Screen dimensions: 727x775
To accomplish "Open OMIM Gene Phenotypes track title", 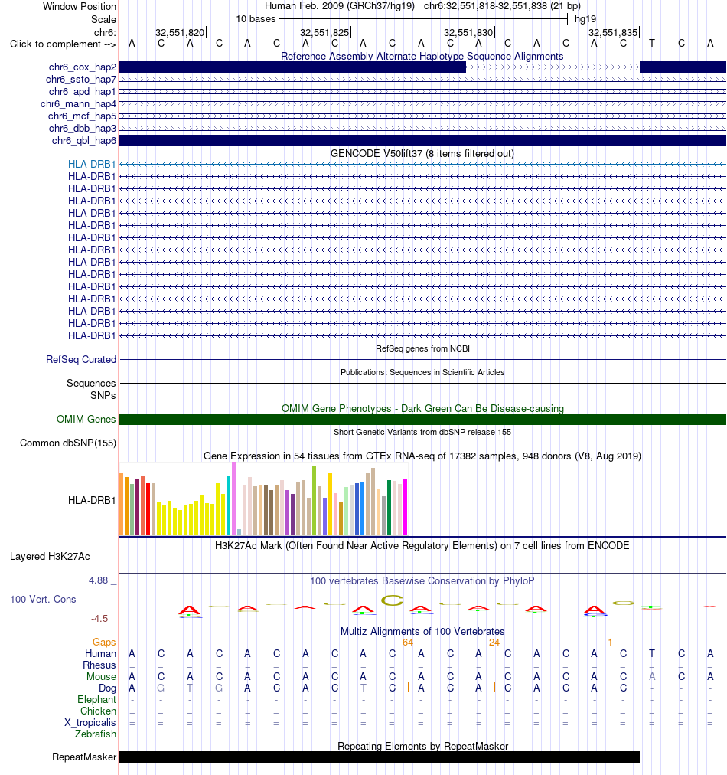I will (422, 409).
